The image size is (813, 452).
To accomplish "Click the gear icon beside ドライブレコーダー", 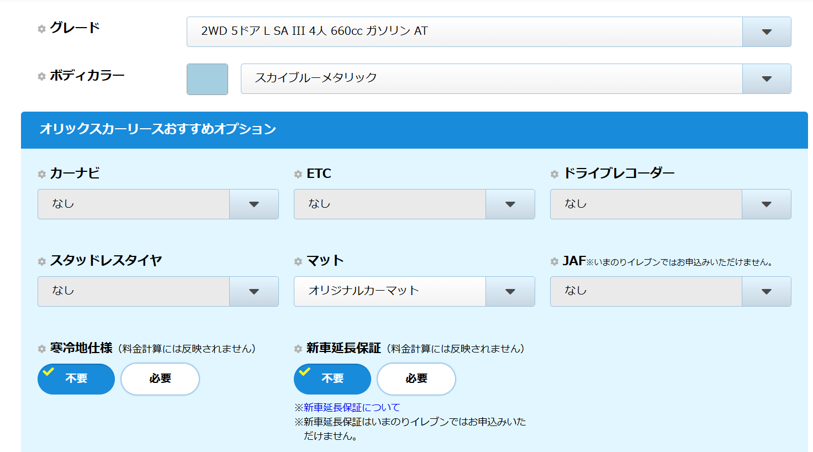I will coord(555,174).
